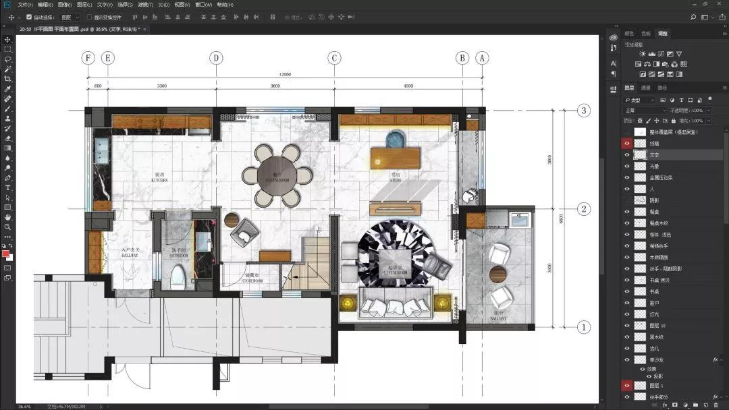The height and width of the screenshot is (410, 729).
Task: Open the 图层 auto-select target dropdown
Action: click(71, 17)
